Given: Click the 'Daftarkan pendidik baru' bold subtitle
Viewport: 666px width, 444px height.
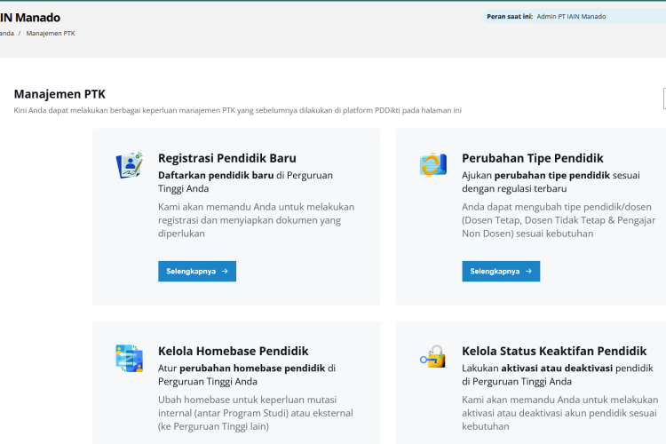Looking at the screenshot, I should coord(216,175).
